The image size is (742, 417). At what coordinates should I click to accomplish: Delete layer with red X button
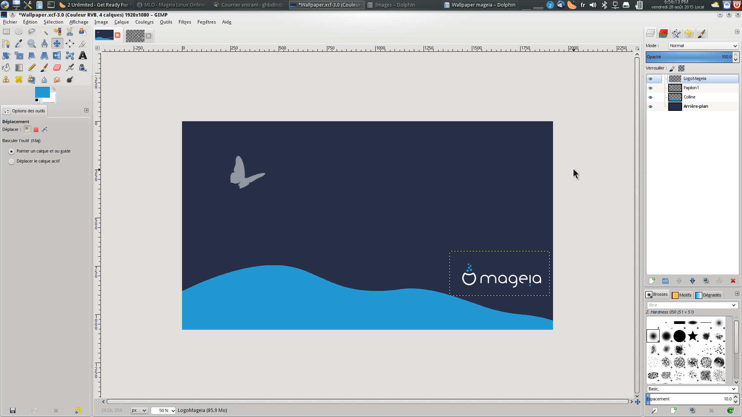click(733, 281)
